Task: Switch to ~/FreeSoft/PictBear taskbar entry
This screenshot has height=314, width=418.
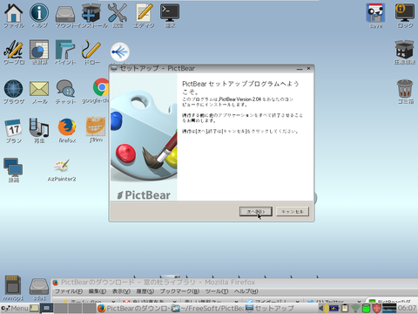Action: pyautogui.click(x=207, y=308)
